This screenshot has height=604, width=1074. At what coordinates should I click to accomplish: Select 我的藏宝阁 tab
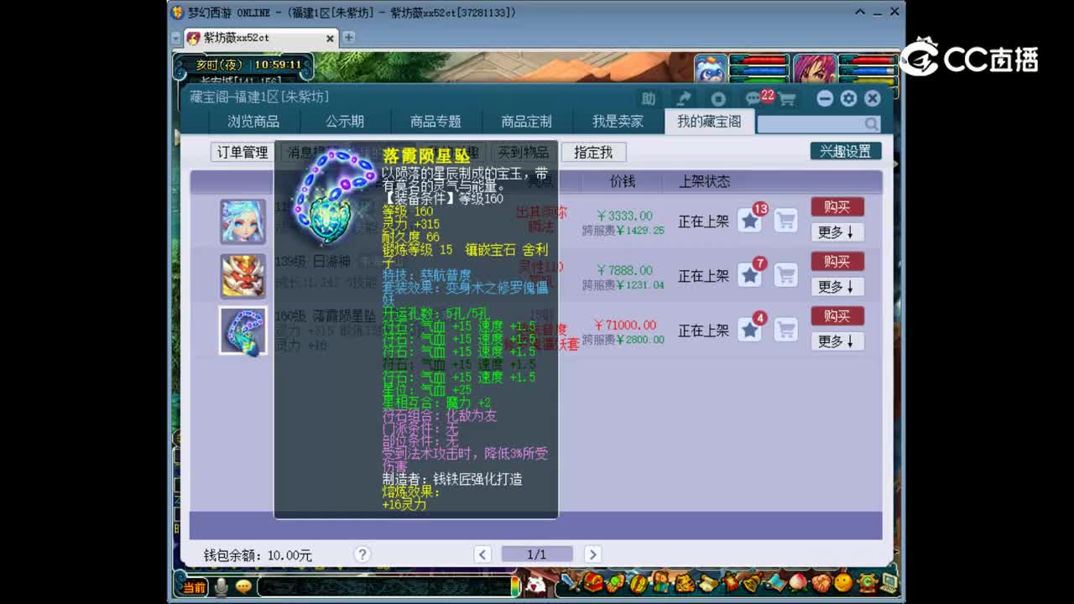click(709, 122)
